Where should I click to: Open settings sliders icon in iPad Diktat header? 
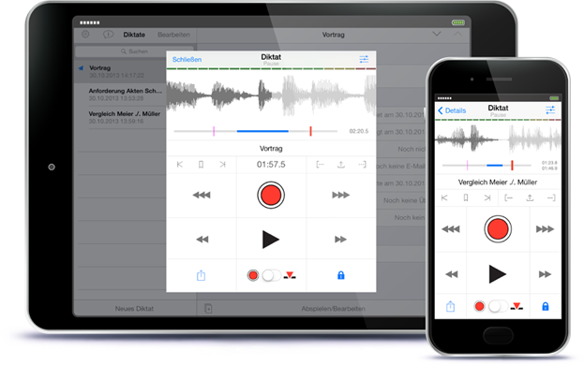pos(364,59)
